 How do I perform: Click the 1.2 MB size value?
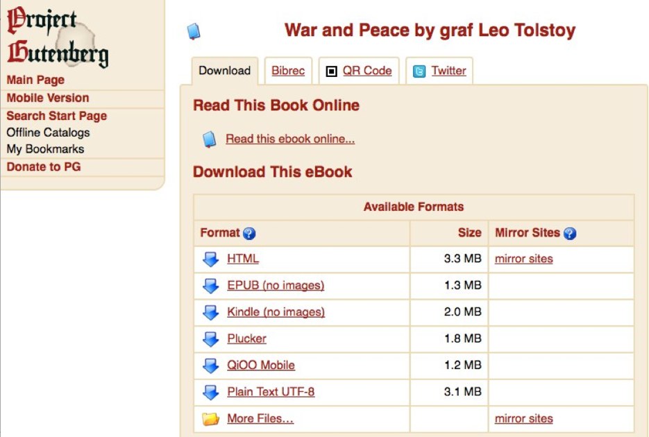463,365
